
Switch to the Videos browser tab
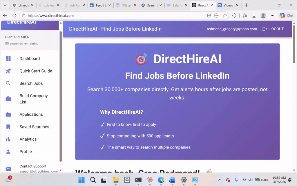click(x=228, y=5)
